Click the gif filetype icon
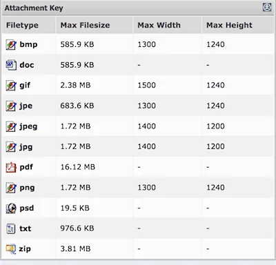 [11, 86]
